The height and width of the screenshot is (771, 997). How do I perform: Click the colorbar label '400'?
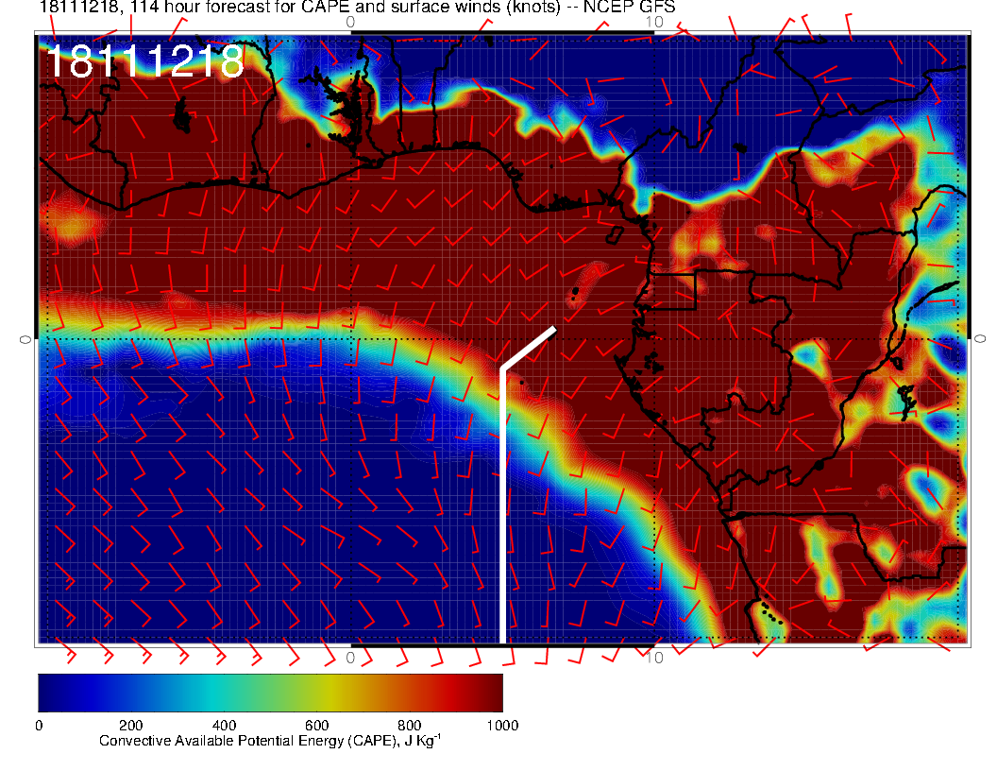224,726
